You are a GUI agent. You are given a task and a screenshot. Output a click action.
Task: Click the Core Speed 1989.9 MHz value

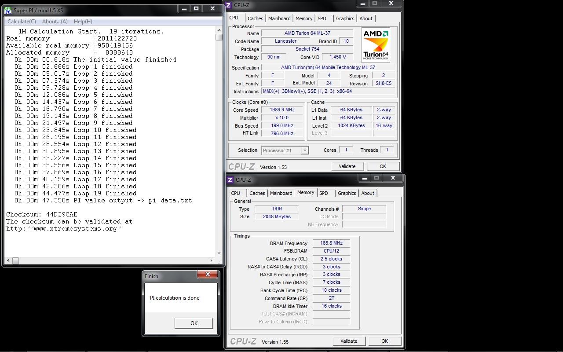tap(282, 110)
